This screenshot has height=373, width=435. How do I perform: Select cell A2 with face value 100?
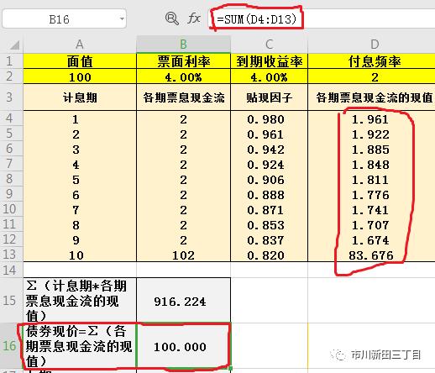coord(80,76)
